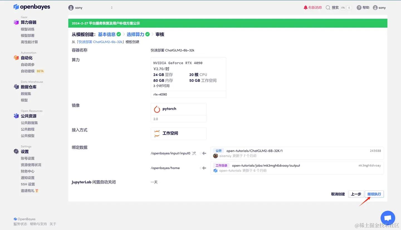This screenshot has height=230, width=401.
Task: Click the rtx-4090 label
Action: tap(160, 94)
